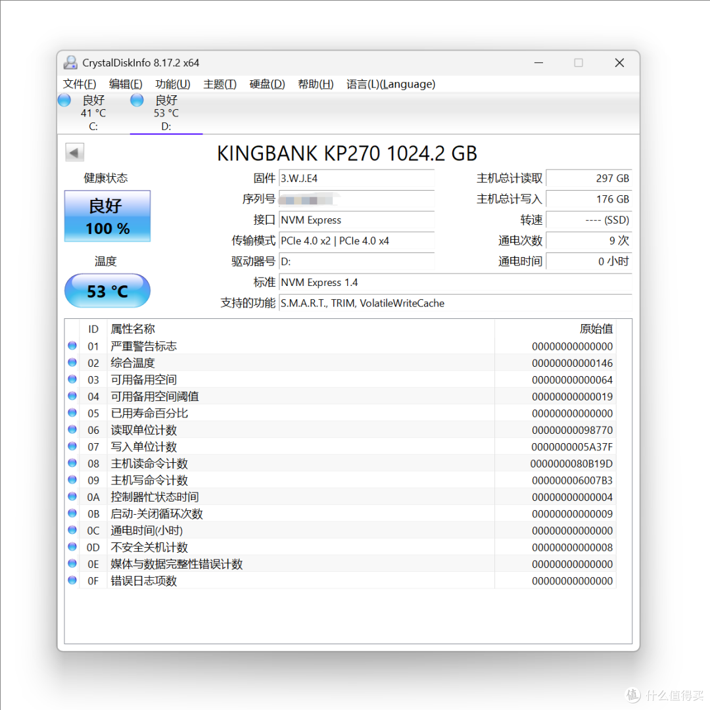
Task: Select raw value 00000000098770
Action: pyautogui.click(x=573, y=430)
